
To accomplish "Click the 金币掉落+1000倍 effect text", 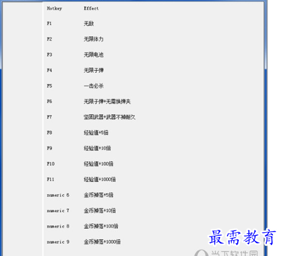I will point(102,242).
